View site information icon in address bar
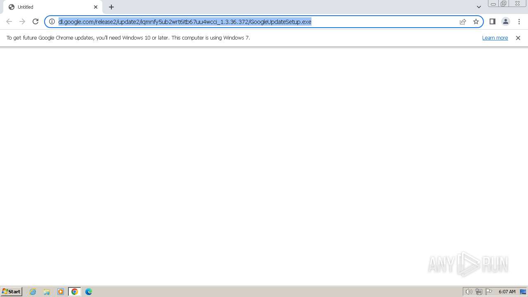Screen dimensions: 528x297 tap(52, 21)
